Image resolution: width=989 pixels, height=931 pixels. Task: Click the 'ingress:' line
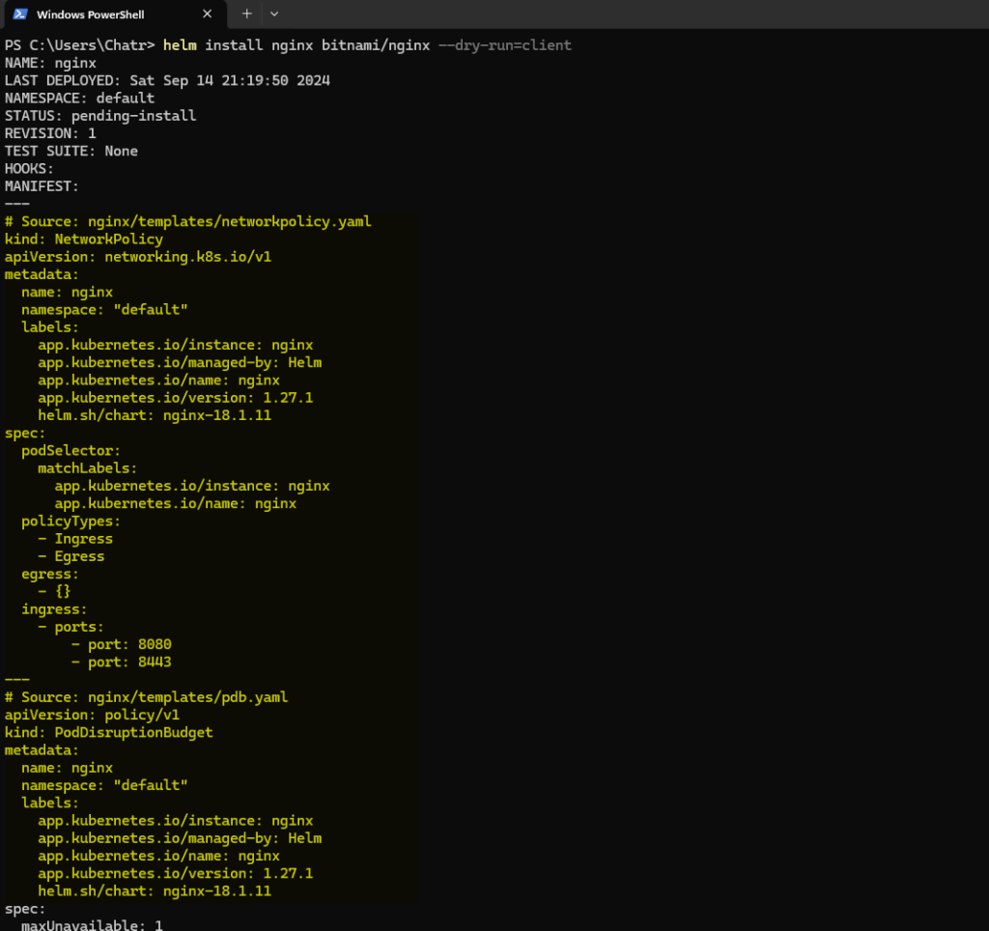(x=54, y=609)
